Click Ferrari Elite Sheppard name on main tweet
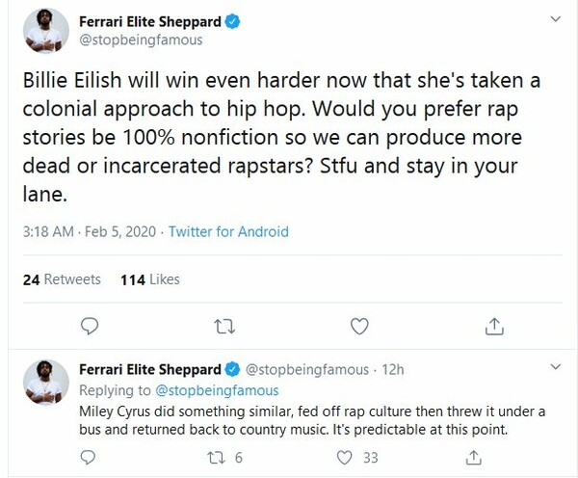The height and width of the screenshot is (478, 578). [x=150, y=22]
